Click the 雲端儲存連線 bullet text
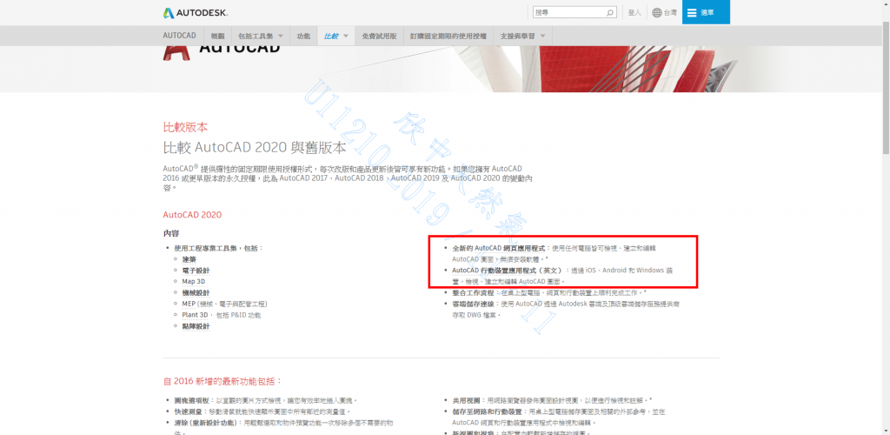This screenshot has width=890, height=435. coord(473,304)
